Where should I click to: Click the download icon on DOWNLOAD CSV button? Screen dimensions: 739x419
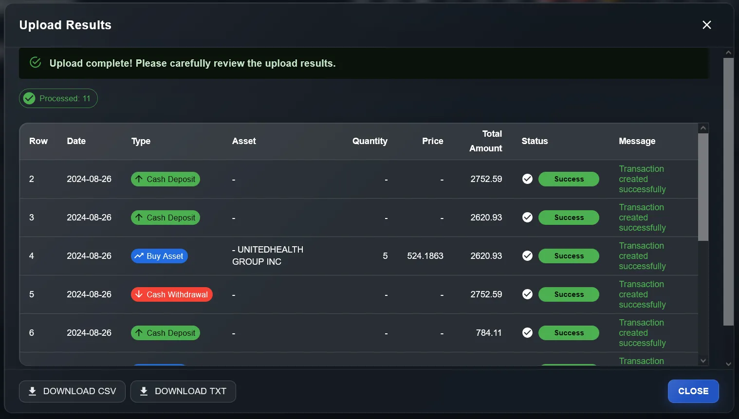pyautogui.click(x=32, y=391)
